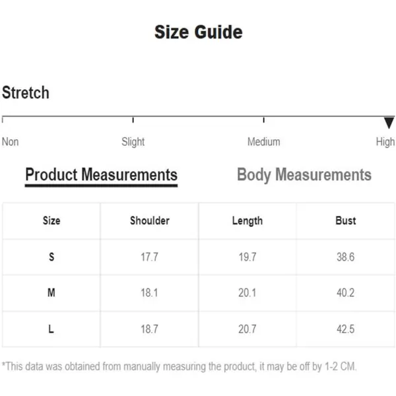Click the M size row label

pos(51,293)
